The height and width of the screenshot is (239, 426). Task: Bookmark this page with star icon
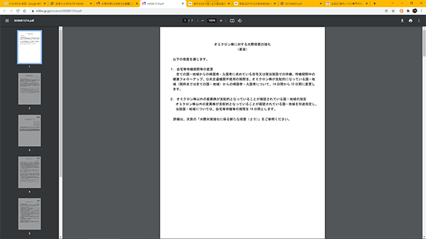tap(393, 11)
